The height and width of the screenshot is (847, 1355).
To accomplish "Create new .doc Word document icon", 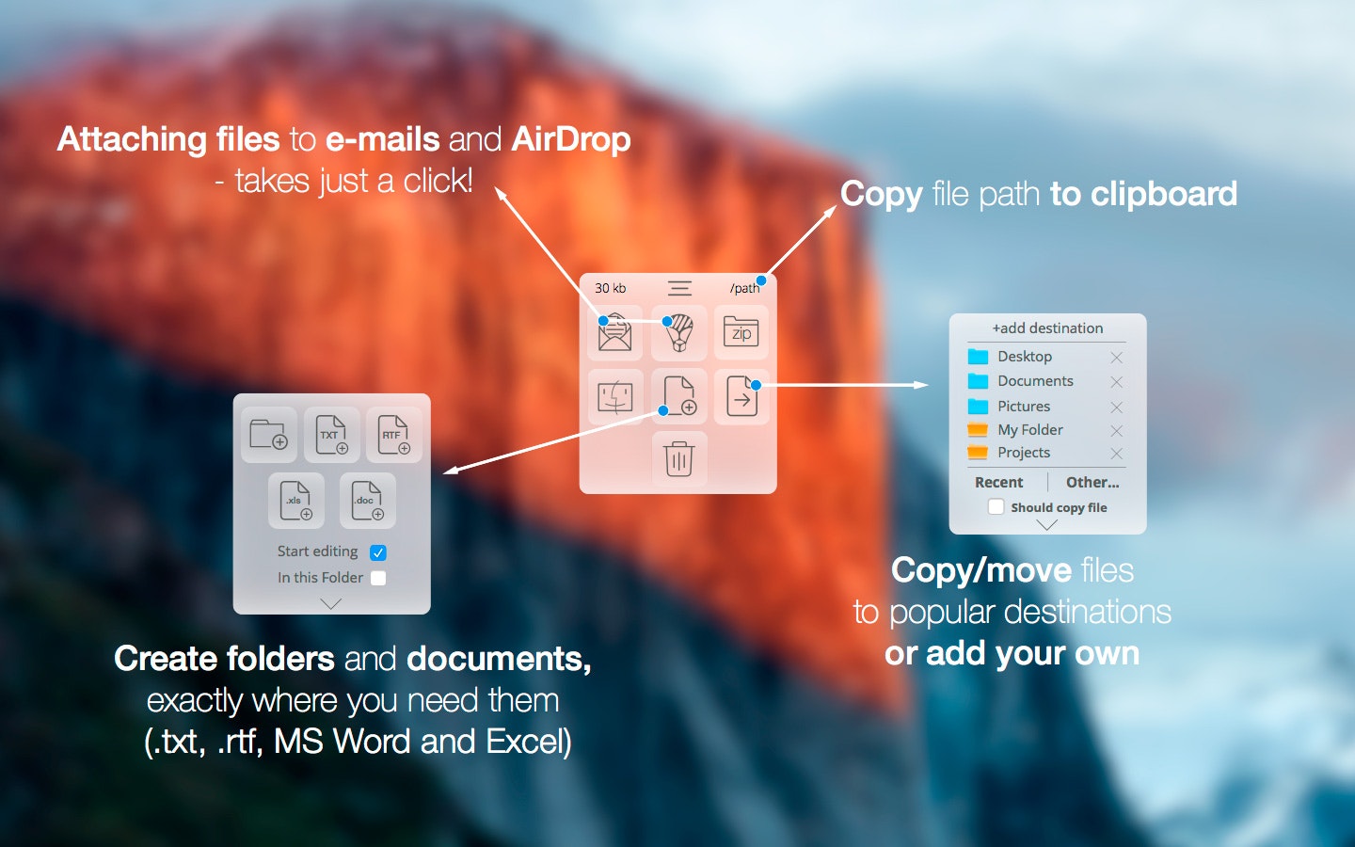I will click(368, 501).
